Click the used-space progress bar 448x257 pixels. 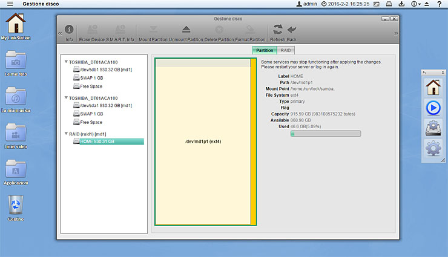[x=325, y=134]
